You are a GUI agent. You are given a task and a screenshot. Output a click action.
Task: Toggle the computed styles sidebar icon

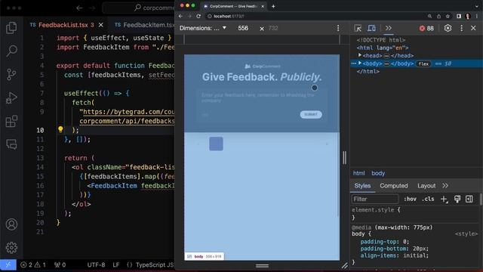point(469,199)
